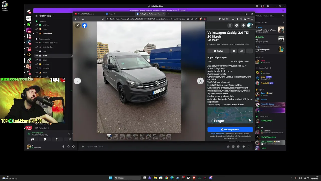This screenshot has width=321, height=181.
Task: Go back in the browser
Action: pos(75,19)
